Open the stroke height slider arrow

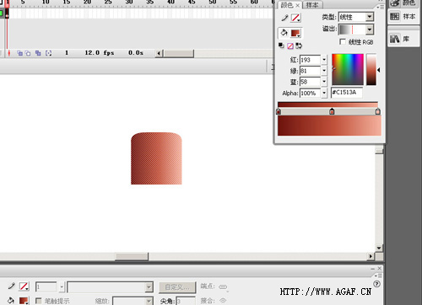click(62, 287)
